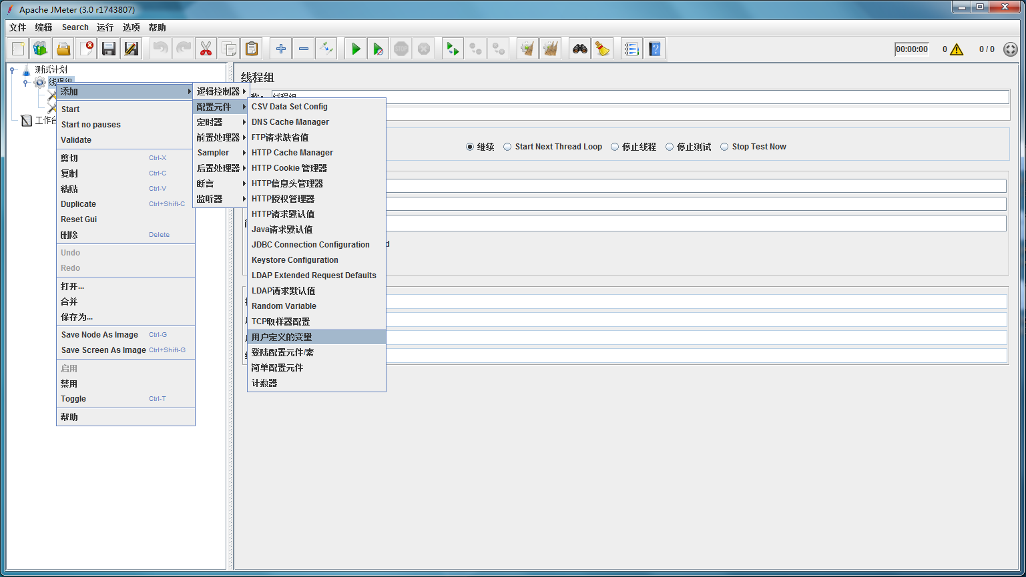
Task: Click the Copy toolbar icon
Action: tap(229, 49)
